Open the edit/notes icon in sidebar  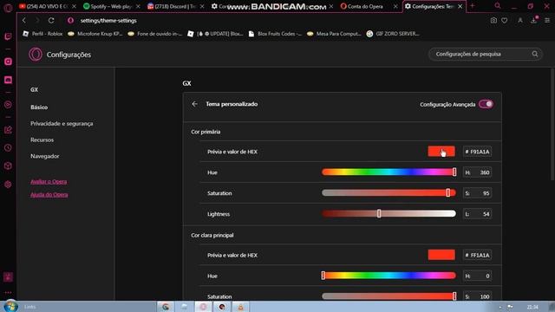(x=8, y=130)
